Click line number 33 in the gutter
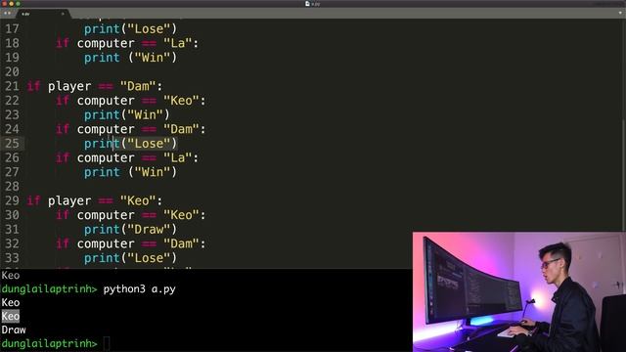 point(12,258)
